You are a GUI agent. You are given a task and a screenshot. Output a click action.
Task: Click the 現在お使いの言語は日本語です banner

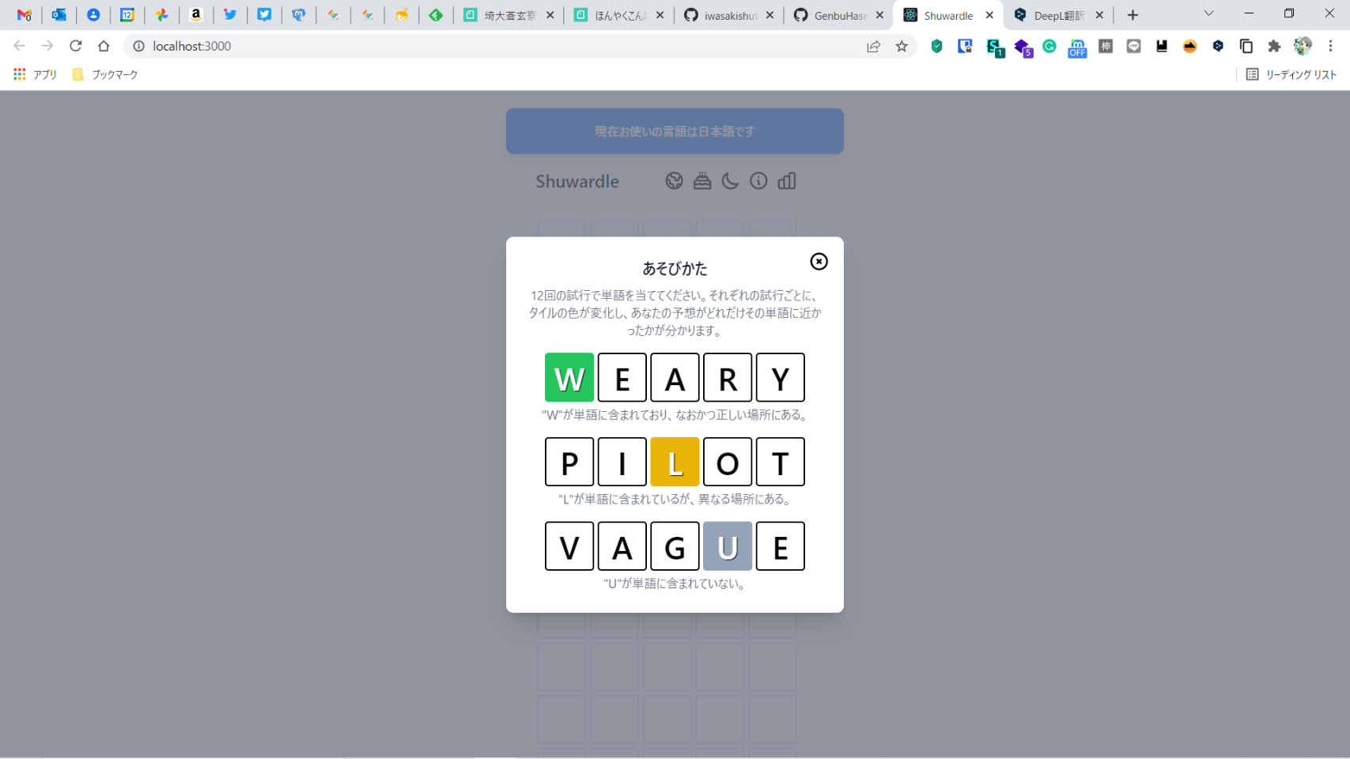(675, 131)
